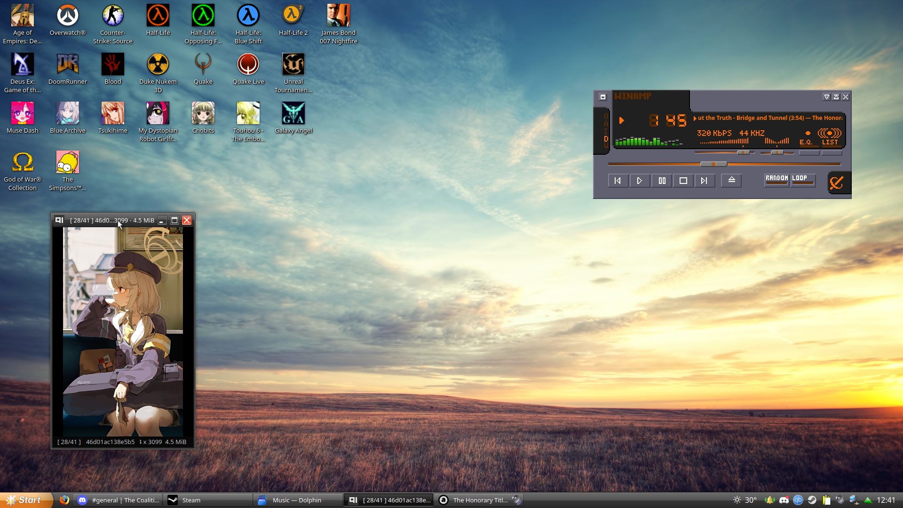This screenshot has height=508, width=903.
Task: Select the Counter-Strike: Source desktop icon
Action: pyautogui.click(x=113, y=24)
